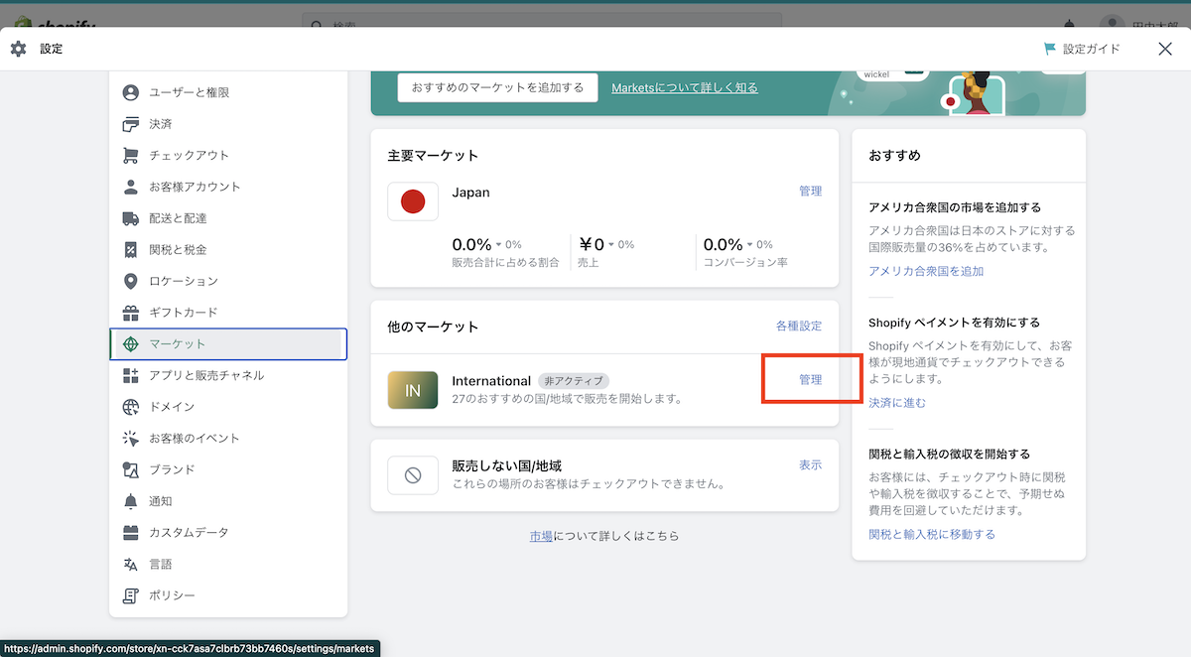Open 言語 settings page
Viewport: 1191px width, 657px height.
click(228, 564)
